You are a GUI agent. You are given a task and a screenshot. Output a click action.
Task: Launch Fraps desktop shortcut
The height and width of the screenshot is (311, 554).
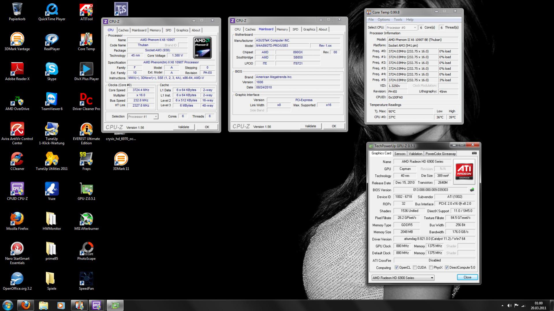[x=86, y=161]
